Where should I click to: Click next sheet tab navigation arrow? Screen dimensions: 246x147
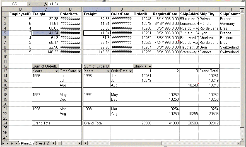click(x=12, y=143)
